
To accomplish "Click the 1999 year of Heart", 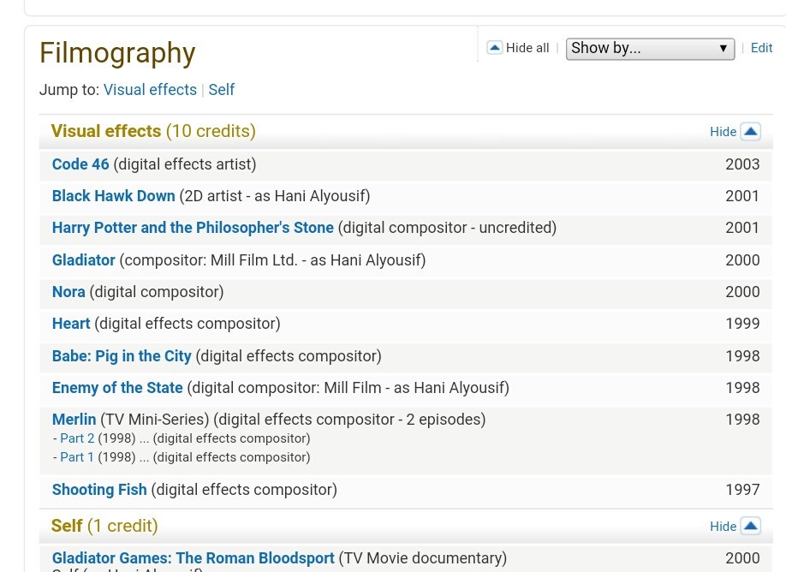I will pyautogui.click(x=742, y=324).
